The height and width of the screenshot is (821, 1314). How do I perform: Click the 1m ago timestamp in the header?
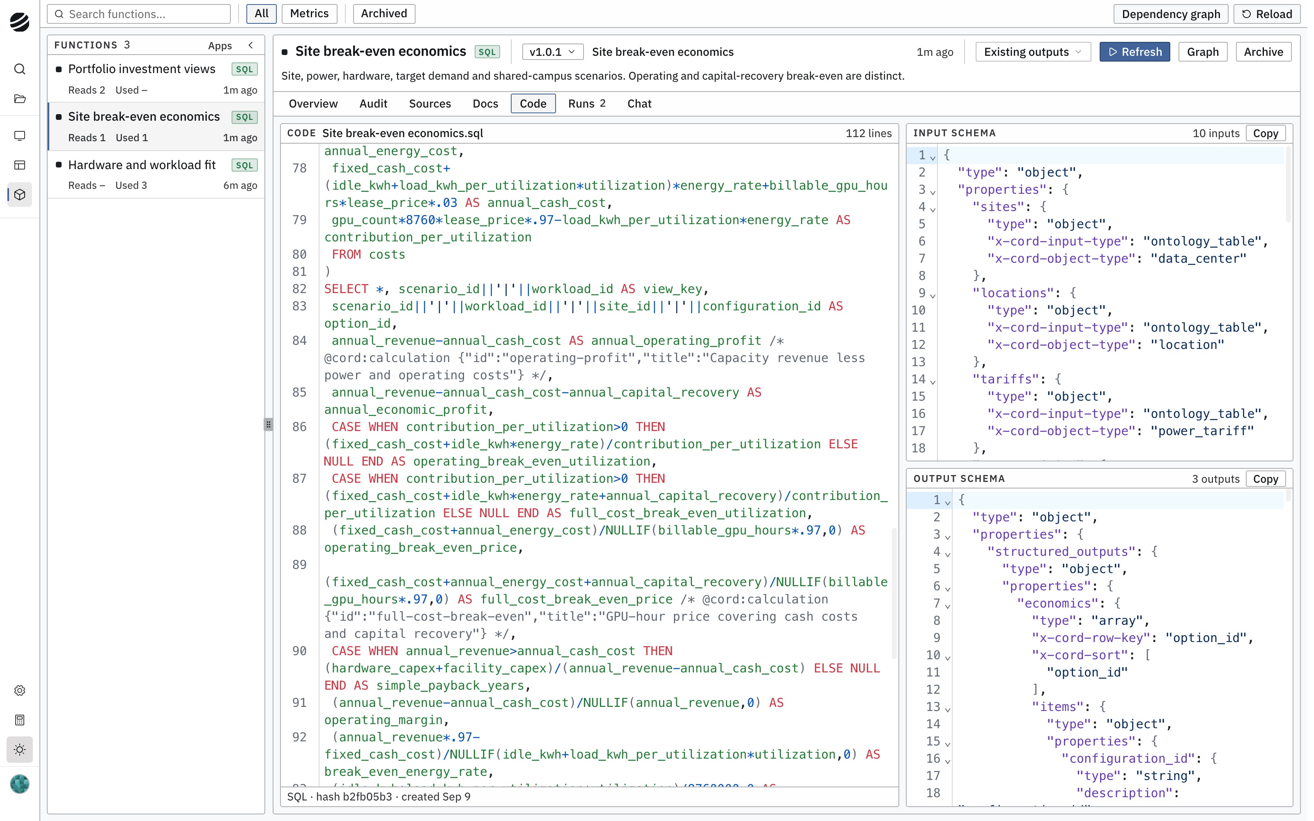click(935, 52)
